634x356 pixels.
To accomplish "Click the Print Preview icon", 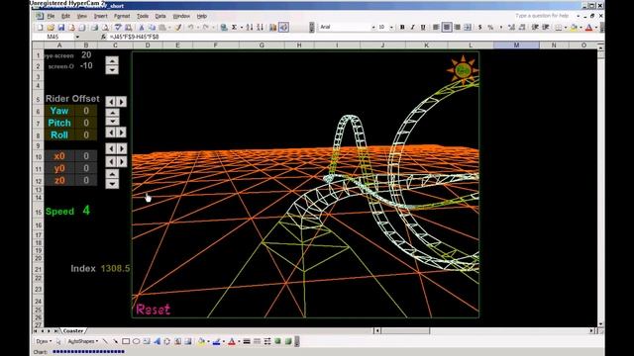I will coord(105,27).
